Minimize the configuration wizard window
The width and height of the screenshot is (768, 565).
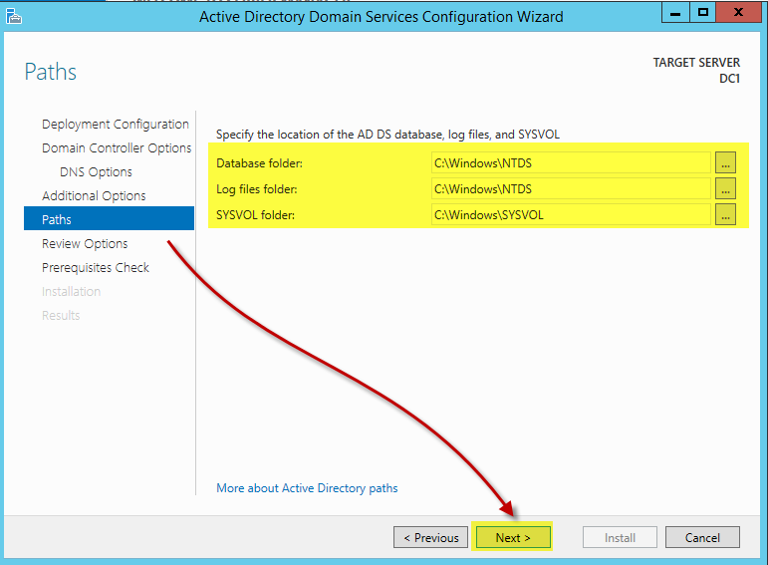tap(675, 12)
